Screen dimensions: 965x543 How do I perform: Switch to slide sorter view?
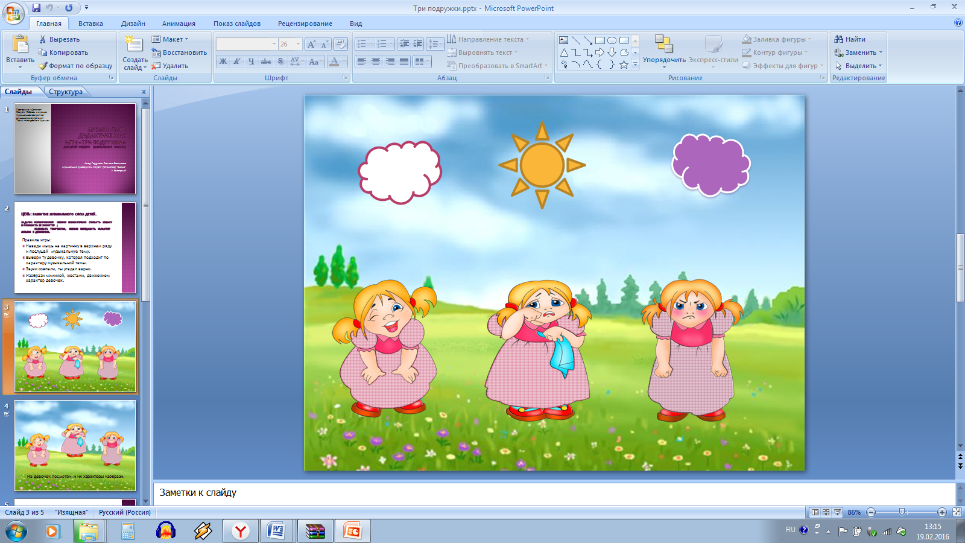pos(826,512)
